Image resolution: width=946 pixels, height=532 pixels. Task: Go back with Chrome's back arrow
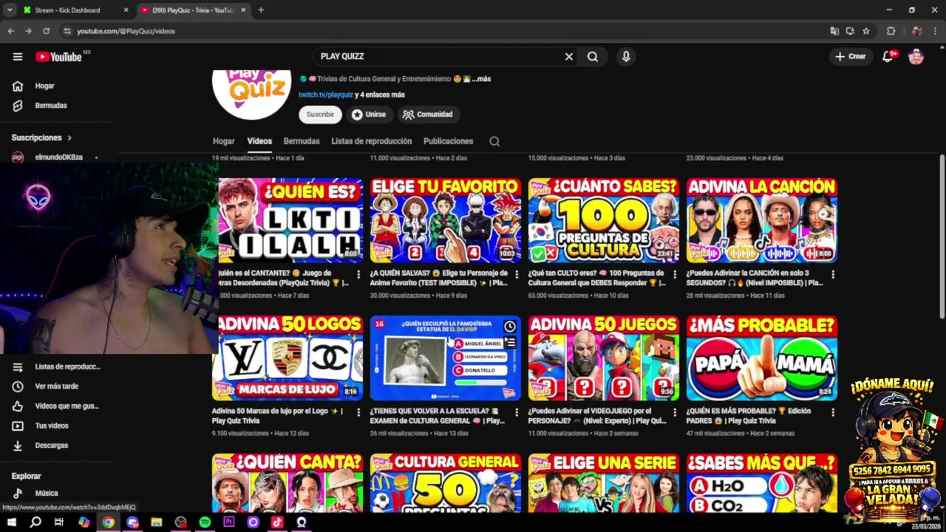click(x=10, y=31)
